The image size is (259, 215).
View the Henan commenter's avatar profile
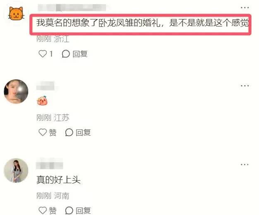pos(16,170)
